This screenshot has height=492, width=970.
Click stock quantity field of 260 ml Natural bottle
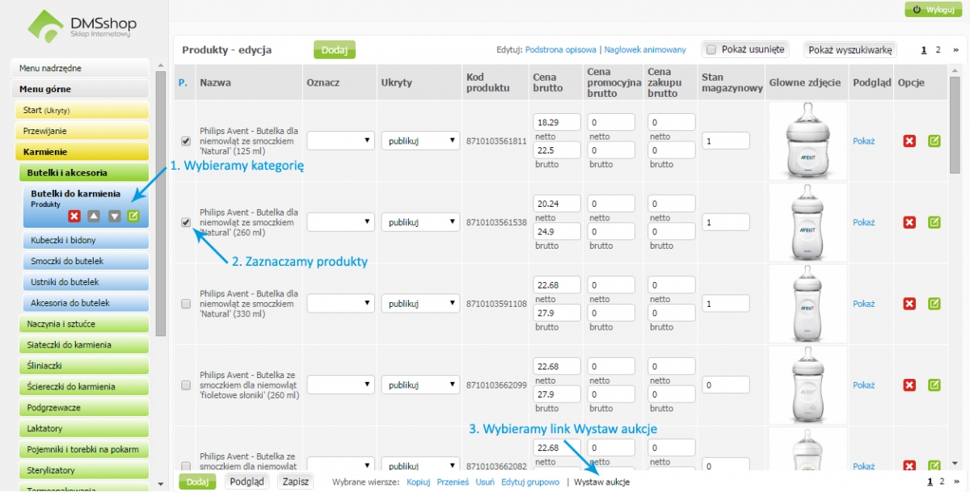point(726,222)
